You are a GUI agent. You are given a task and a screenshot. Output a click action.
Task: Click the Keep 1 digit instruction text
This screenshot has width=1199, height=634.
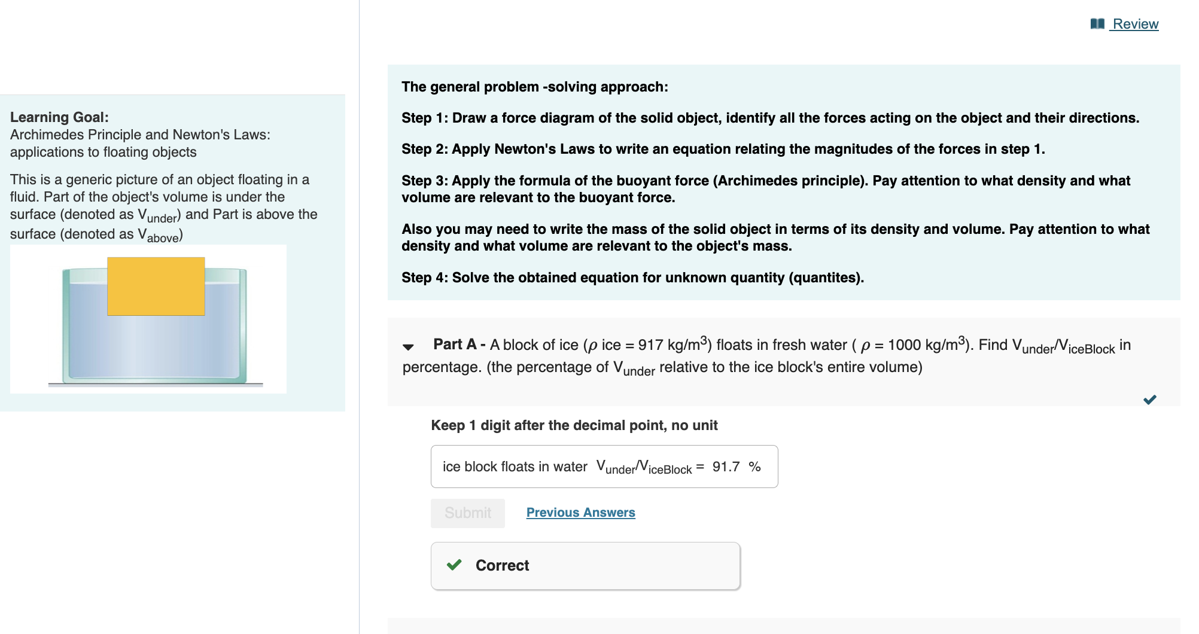click(574, 425)
